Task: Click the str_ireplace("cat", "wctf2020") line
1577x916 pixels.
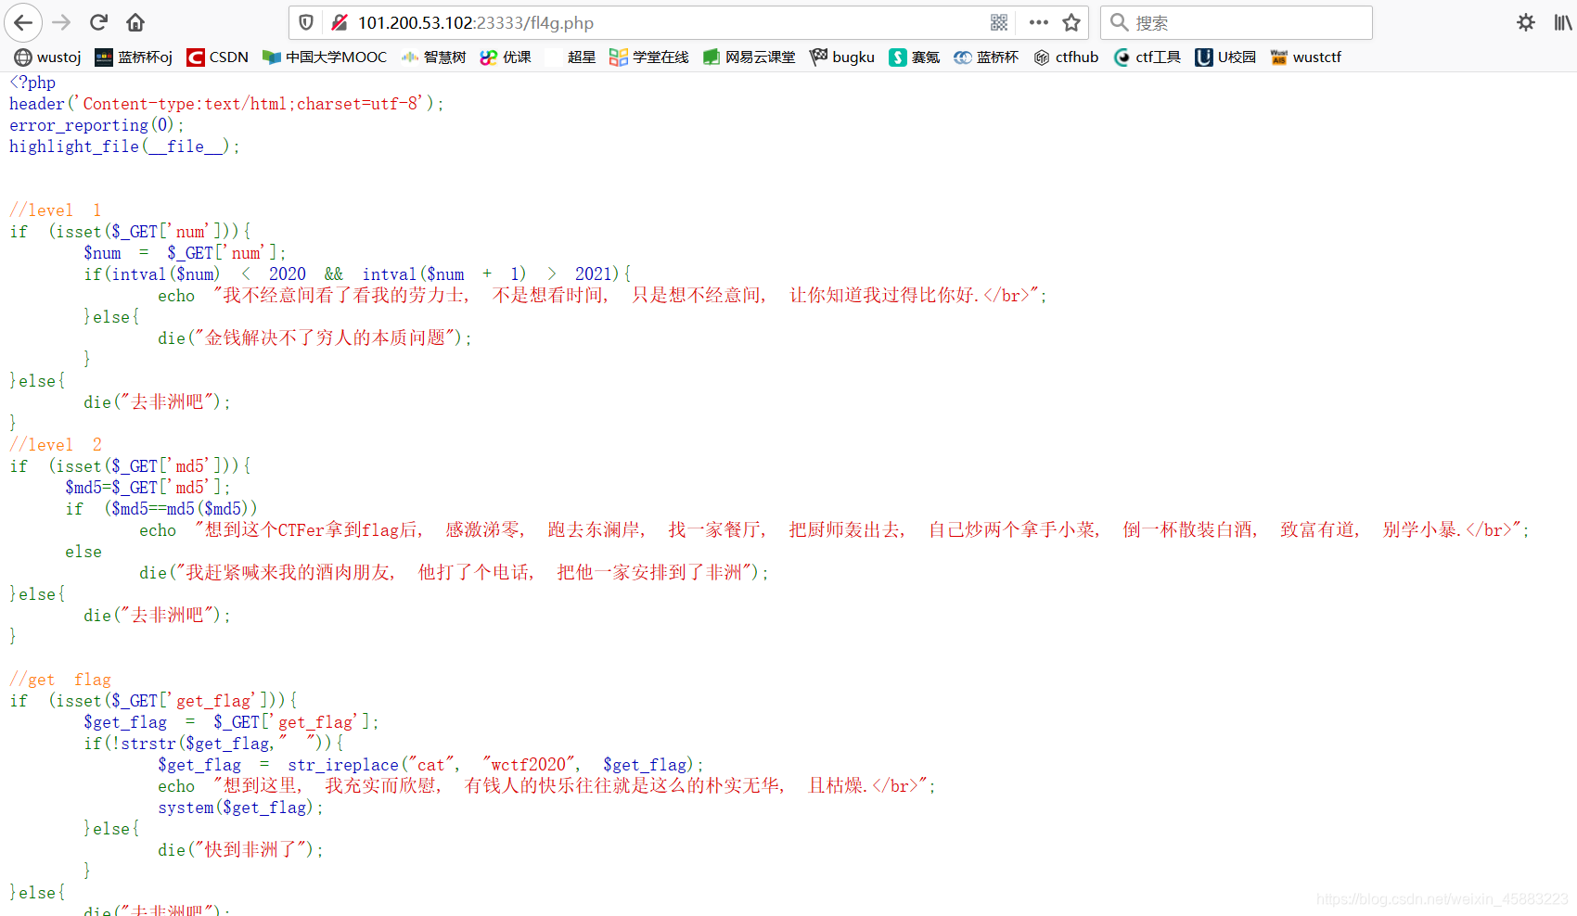Action: click(x=430, y=765)
